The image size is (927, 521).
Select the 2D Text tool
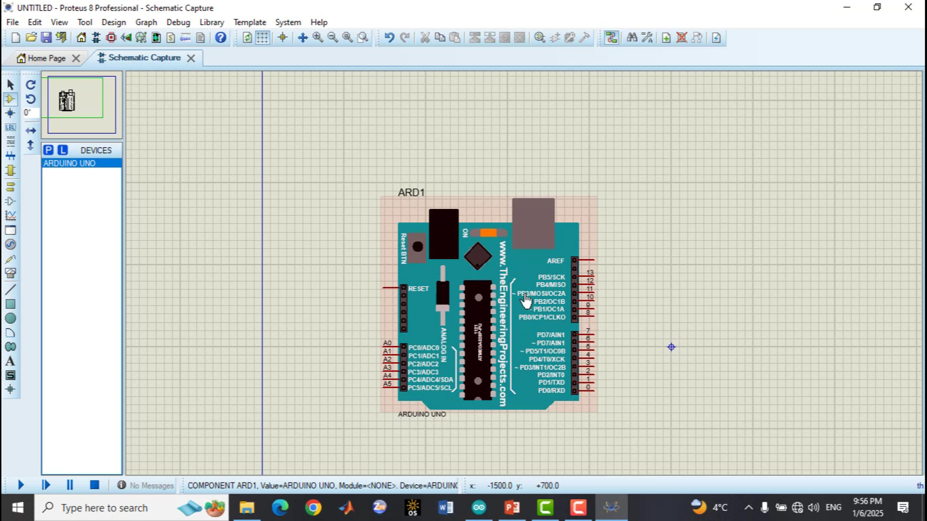point(11,360)
